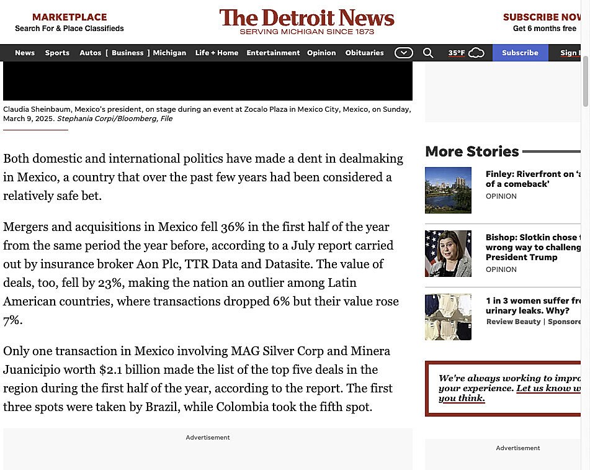Open the Michigan section
This screenshot has width=590, height=470.
point(169,53)
